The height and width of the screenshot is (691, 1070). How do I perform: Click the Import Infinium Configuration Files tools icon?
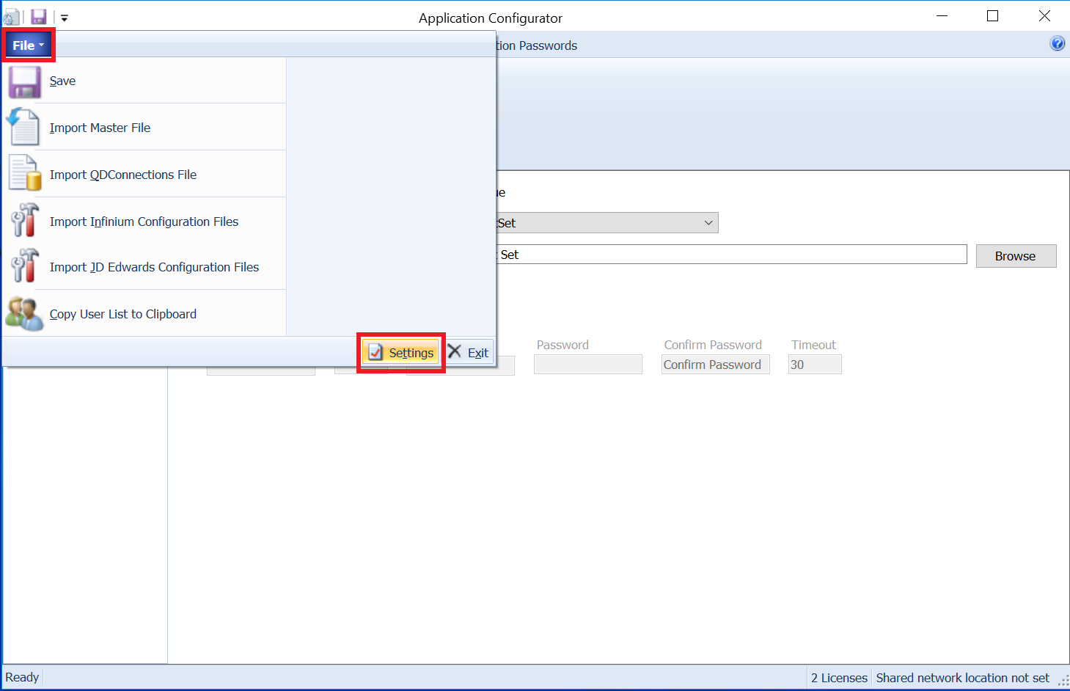coord(24,220)
